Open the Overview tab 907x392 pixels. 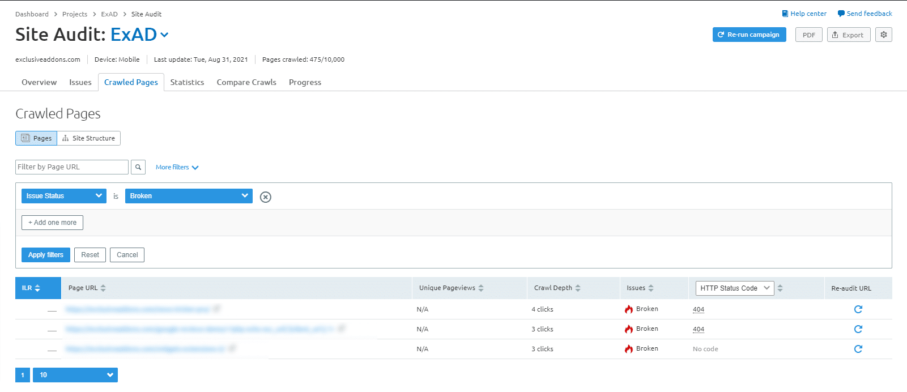pyautogui.click(x=39, y=82)
